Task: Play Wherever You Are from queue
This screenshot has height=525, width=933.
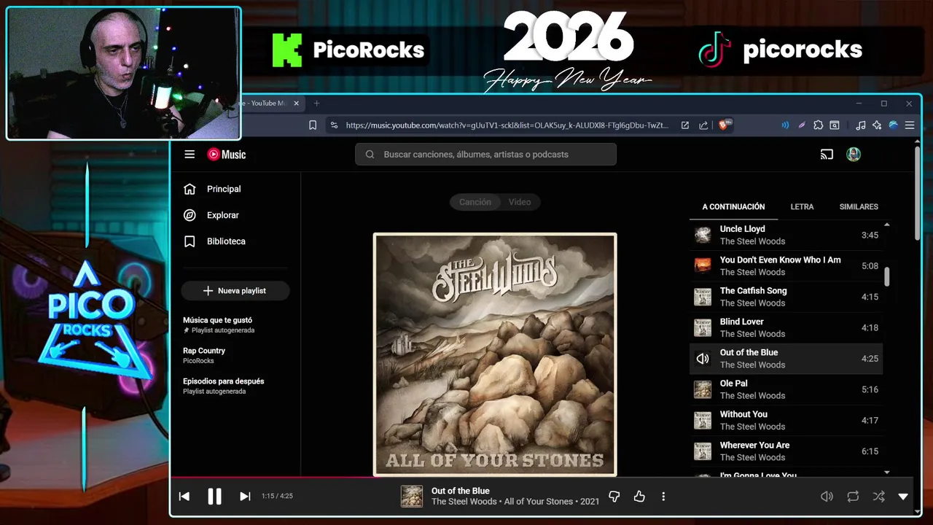Action: (x=786, y=451)
